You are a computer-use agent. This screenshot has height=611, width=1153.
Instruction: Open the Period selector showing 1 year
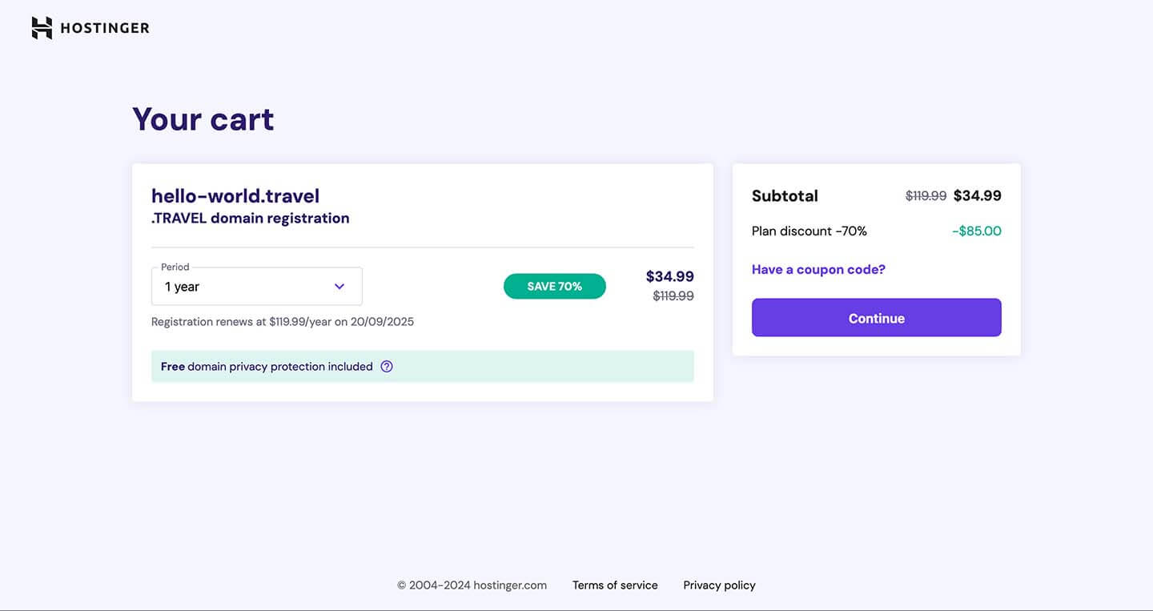point(257,287)
